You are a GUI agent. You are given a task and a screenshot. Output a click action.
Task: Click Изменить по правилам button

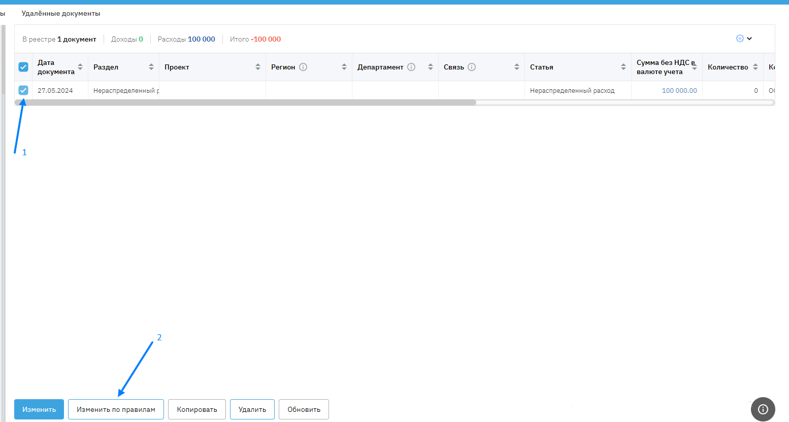point(116,409)
